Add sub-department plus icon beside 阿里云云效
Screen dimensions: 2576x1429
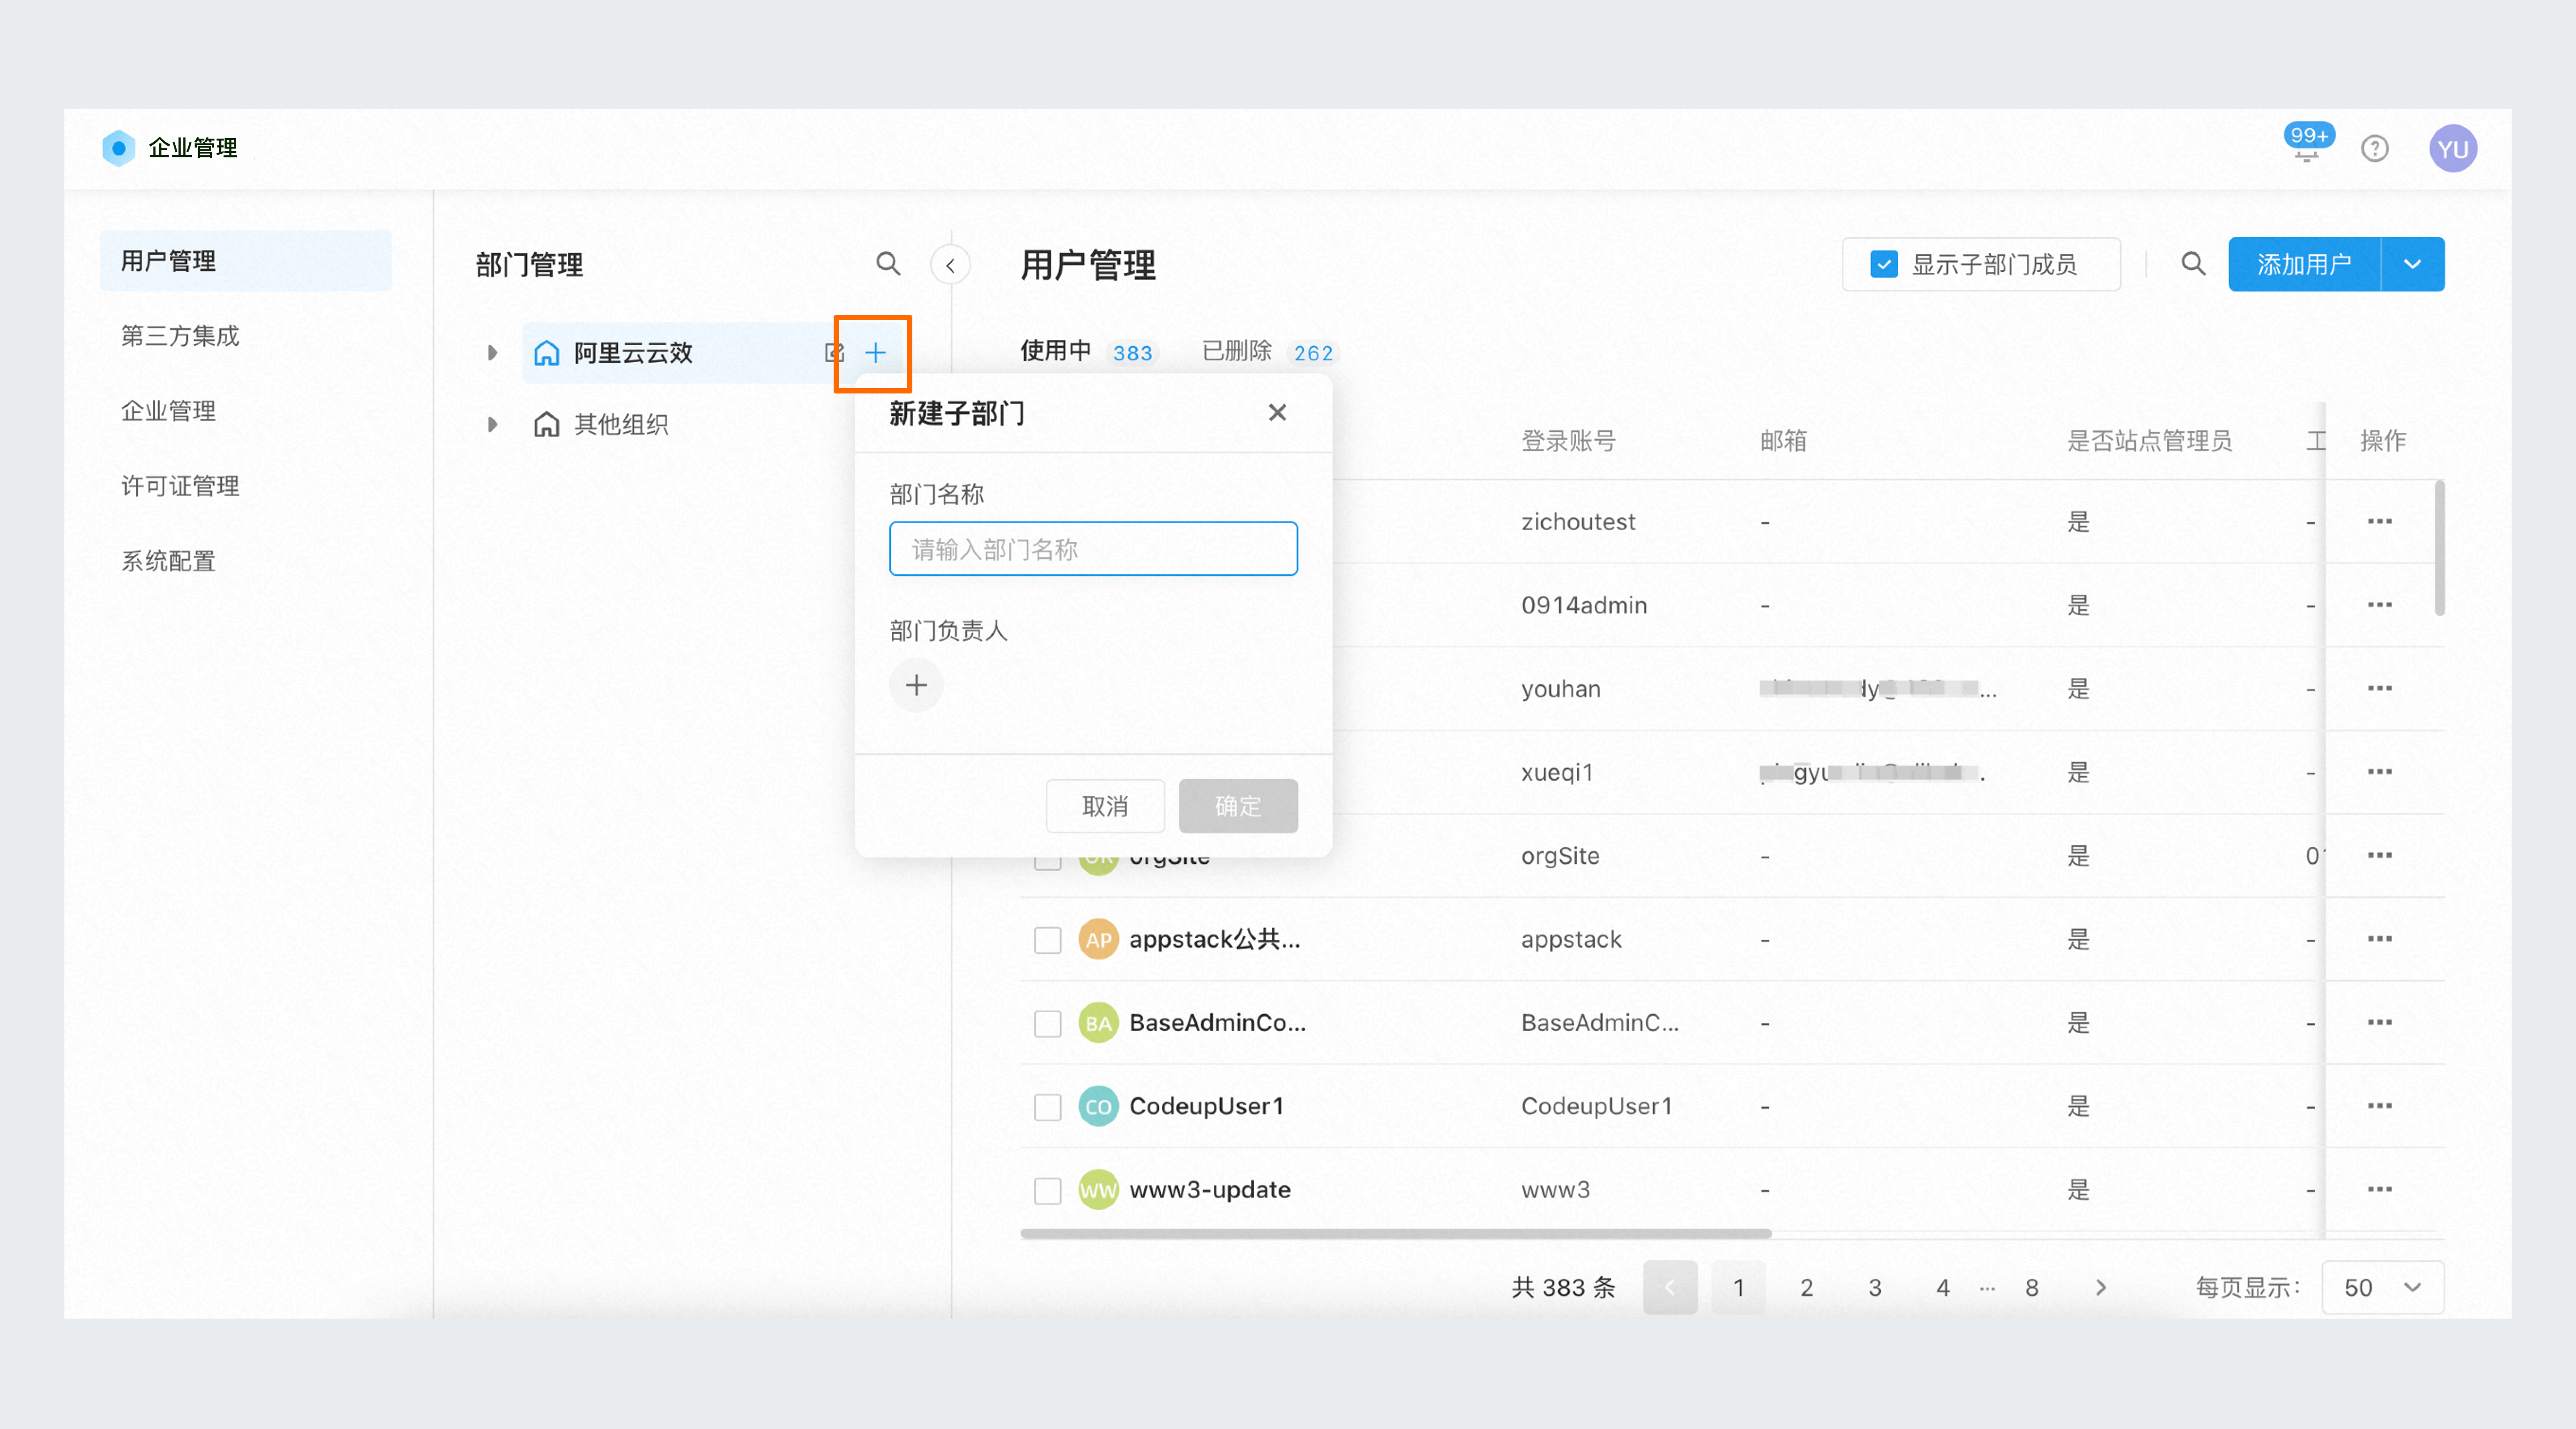pyautogui.click(x=875, y=353)
